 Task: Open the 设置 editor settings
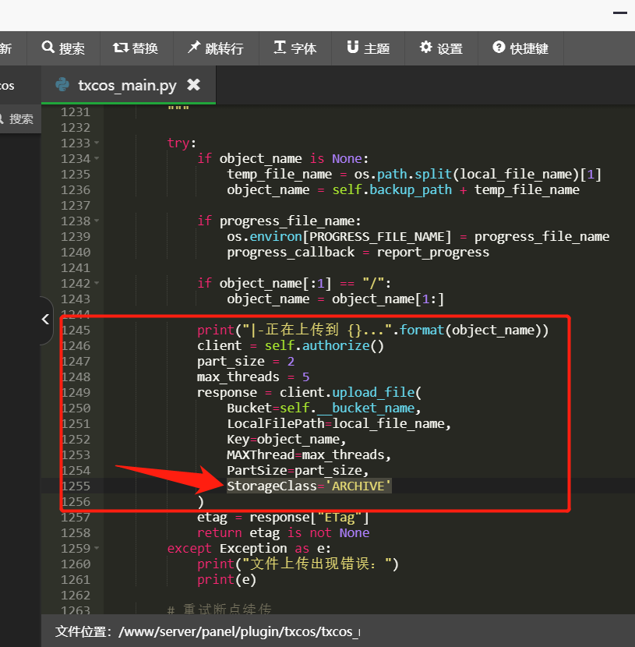click(441, 48)
